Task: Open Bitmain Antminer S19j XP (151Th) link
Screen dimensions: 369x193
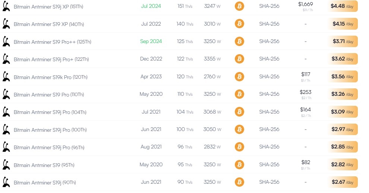Action: click(48, 7)
